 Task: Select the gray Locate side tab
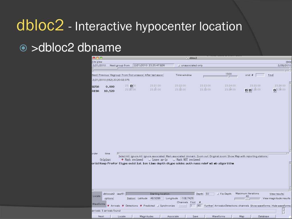point(97,196)
